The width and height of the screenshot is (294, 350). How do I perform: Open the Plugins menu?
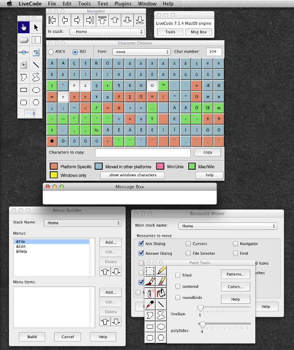pos(123,4)
